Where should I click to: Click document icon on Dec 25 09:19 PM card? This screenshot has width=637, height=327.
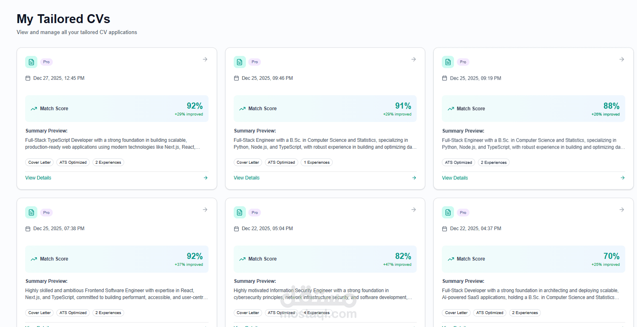click(x=448, y=62)
